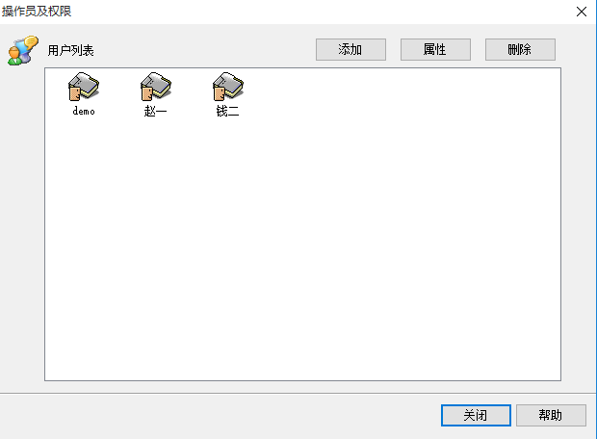The width and height of the screenshot is (597, 439).
Task: Select the 钱二 operator icon
Action: point(227,87)
